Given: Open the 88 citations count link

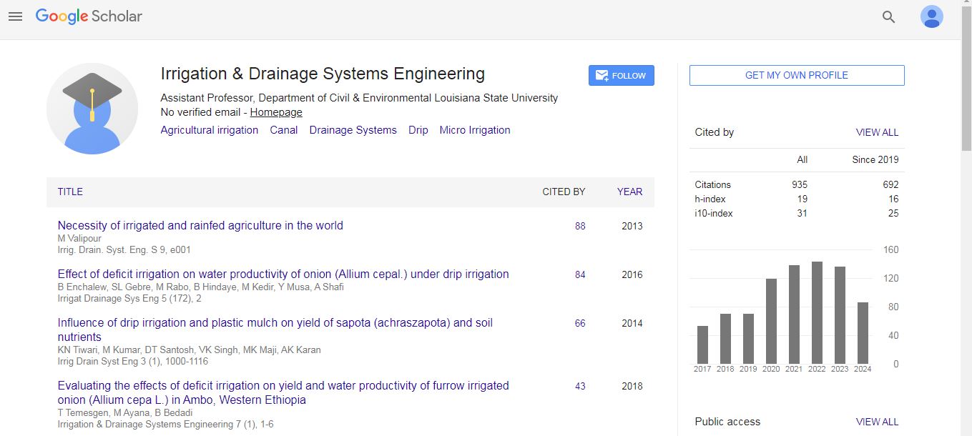Looking at the screenshot, I should 580,226.
